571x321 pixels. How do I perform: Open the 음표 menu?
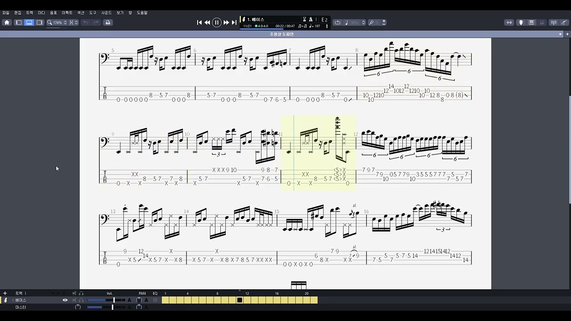54,13
